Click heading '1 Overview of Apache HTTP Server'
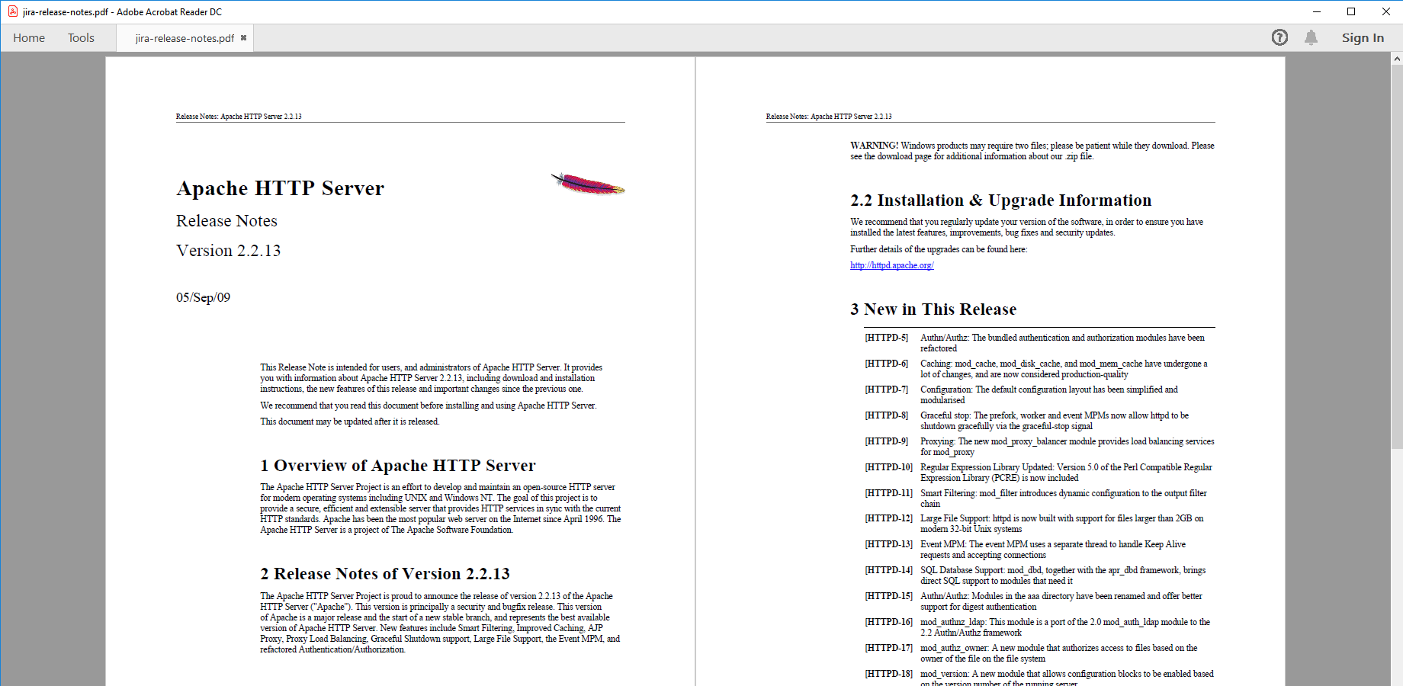 [x=397, y=466]
